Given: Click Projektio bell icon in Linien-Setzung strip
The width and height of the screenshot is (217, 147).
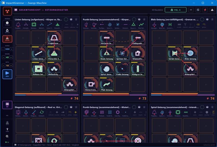Looking at the screenshot, I should (18, 25).
